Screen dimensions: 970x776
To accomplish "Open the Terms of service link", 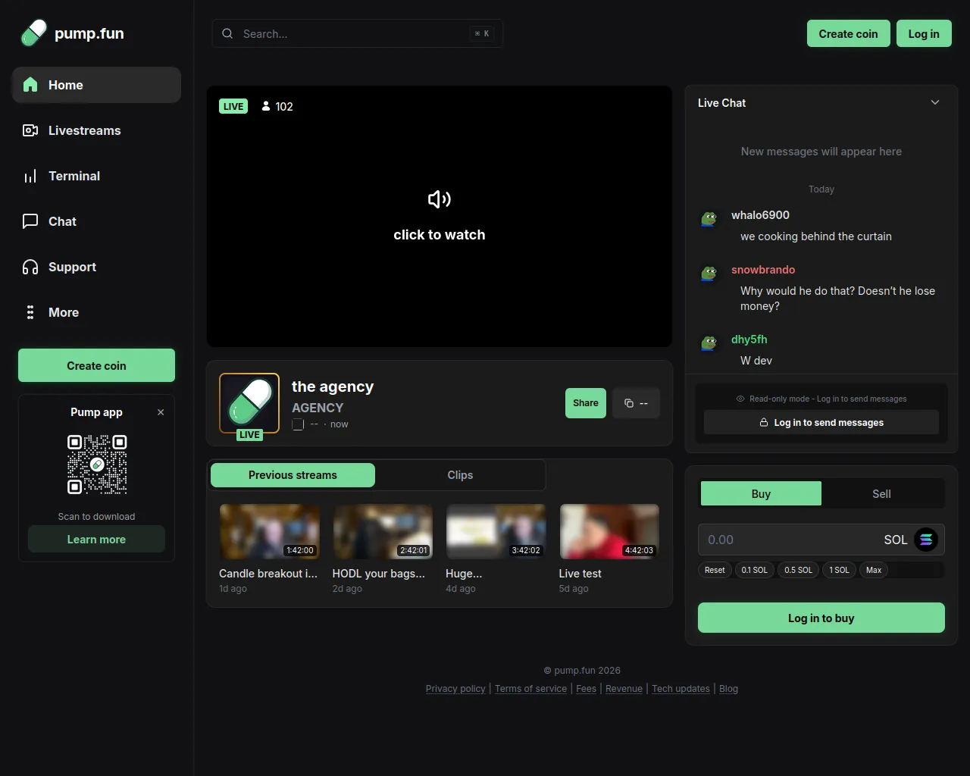I will point(530,689).
